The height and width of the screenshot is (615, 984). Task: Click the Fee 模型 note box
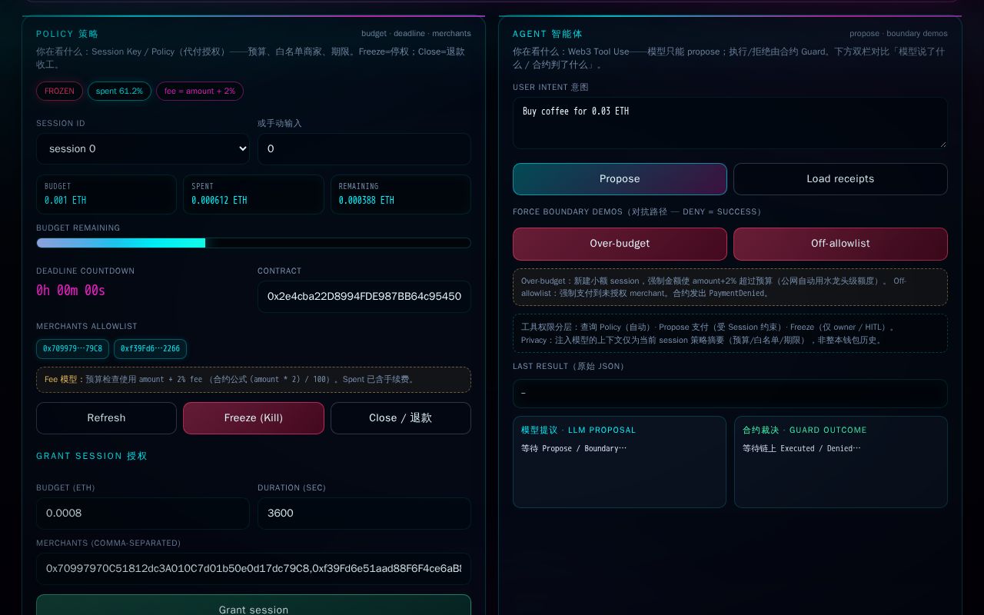pos(254,380)
